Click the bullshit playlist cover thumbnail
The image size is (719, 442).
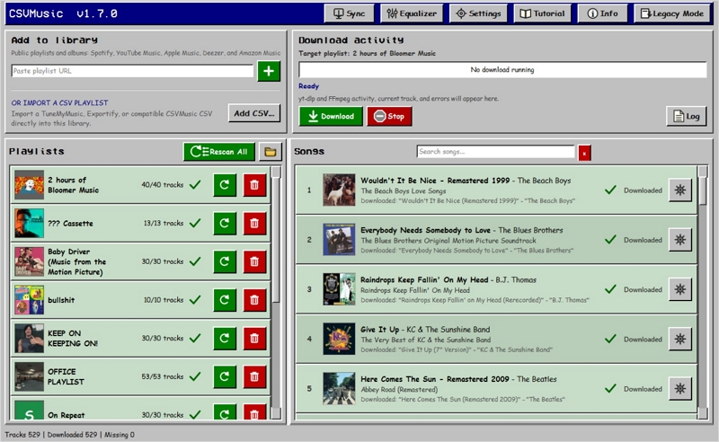point(29,300)
